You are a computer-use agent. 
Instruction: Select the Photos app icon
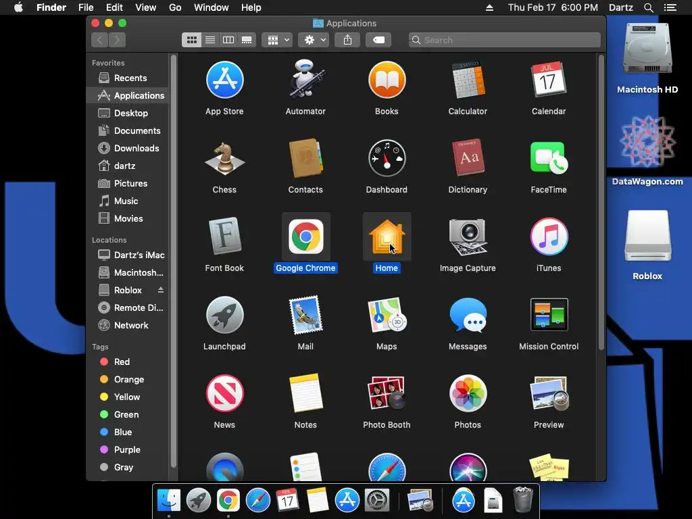tap(468, 393)
